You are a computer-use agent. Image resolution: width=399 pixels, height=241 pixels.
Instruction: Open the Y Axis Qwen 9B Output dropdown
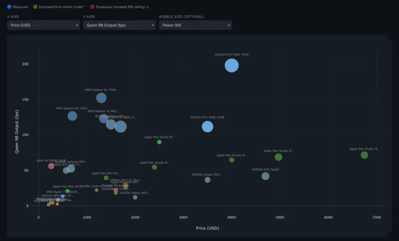[x=119, y=25]
